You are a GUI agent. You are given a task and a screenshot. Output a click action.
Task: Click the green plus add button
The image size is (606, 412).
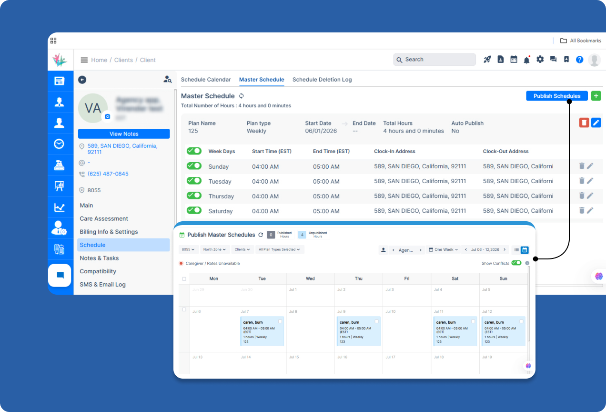coord(596,96)
